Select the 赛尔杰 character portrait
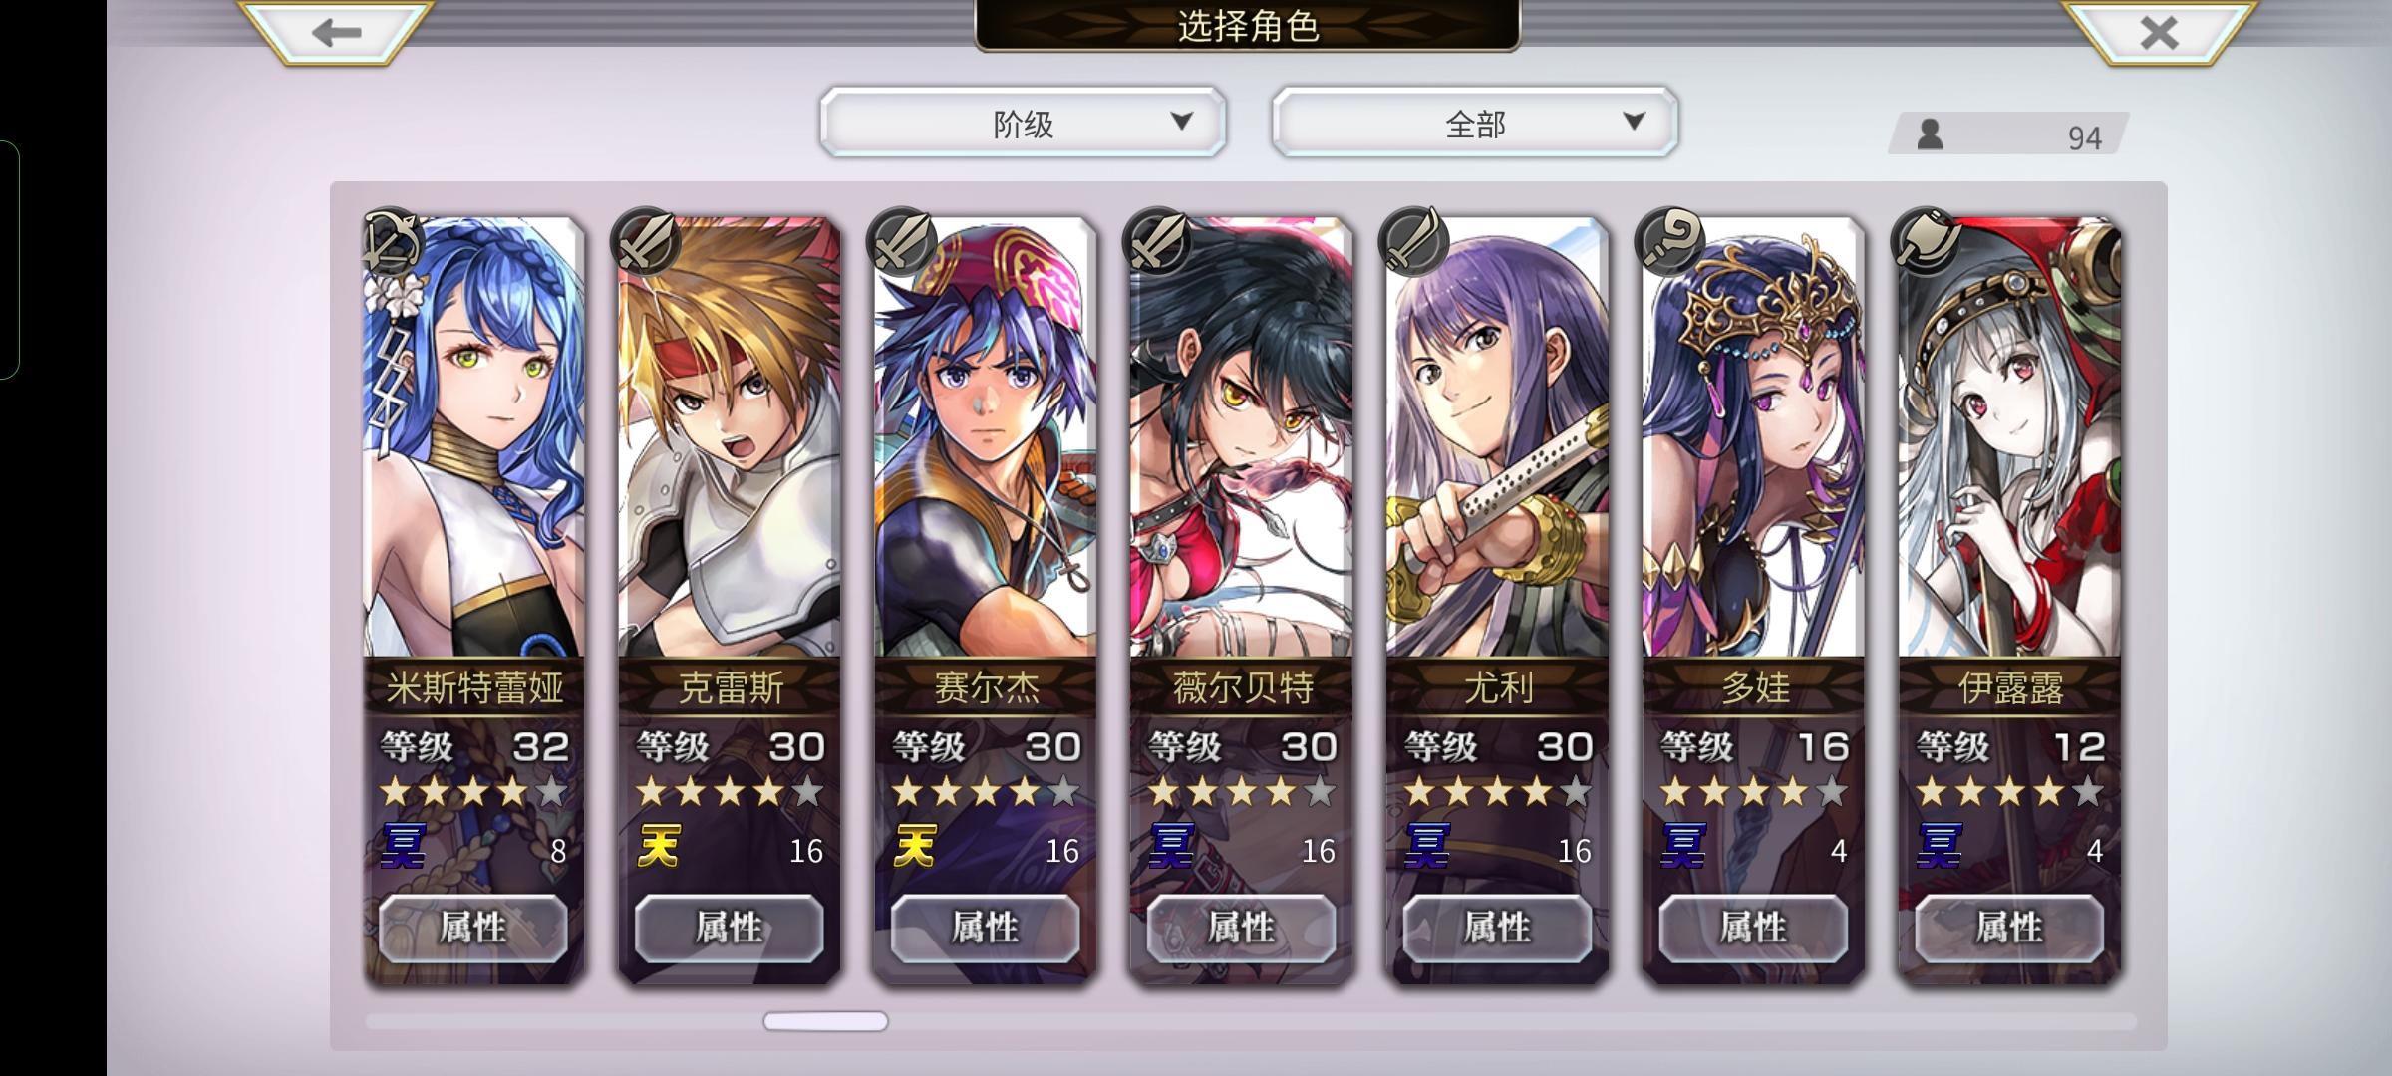This screenshot has height=1076, width=2392. 985,436
